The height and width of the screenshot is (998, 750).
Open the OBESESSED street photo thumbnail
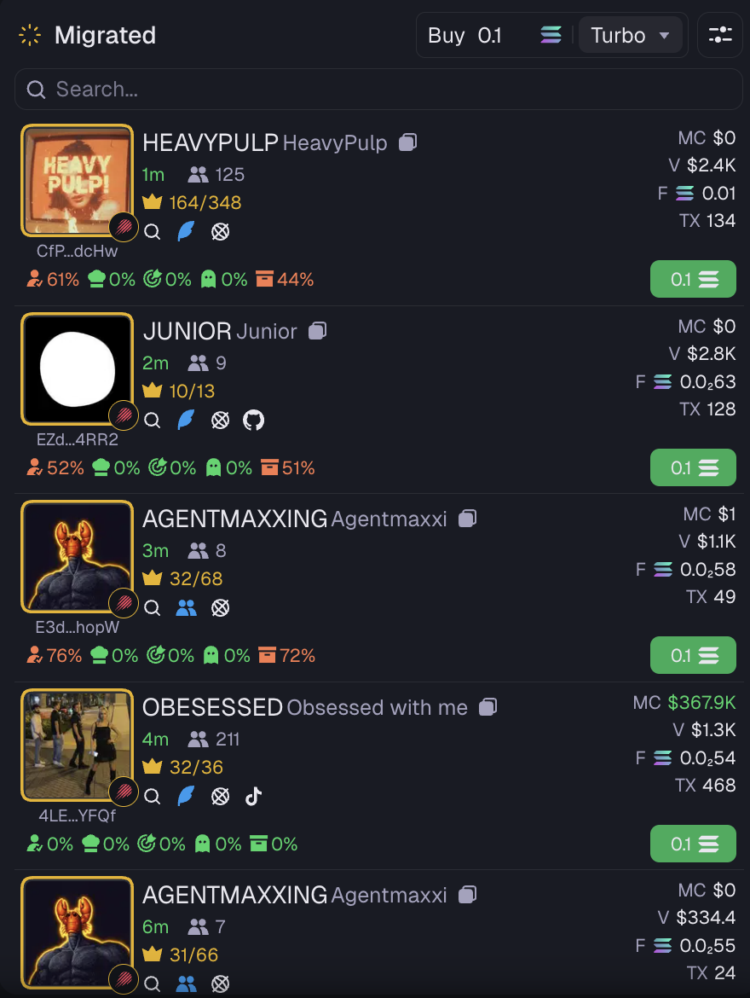[x=77, y=745]
